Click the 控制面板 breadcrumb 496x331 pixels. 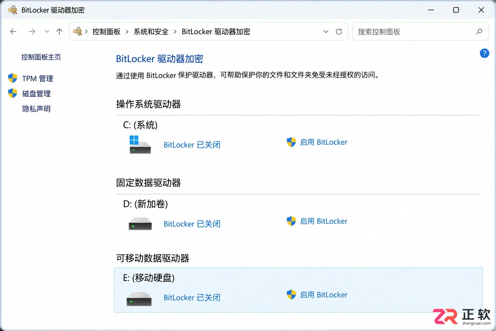[106, 32]
